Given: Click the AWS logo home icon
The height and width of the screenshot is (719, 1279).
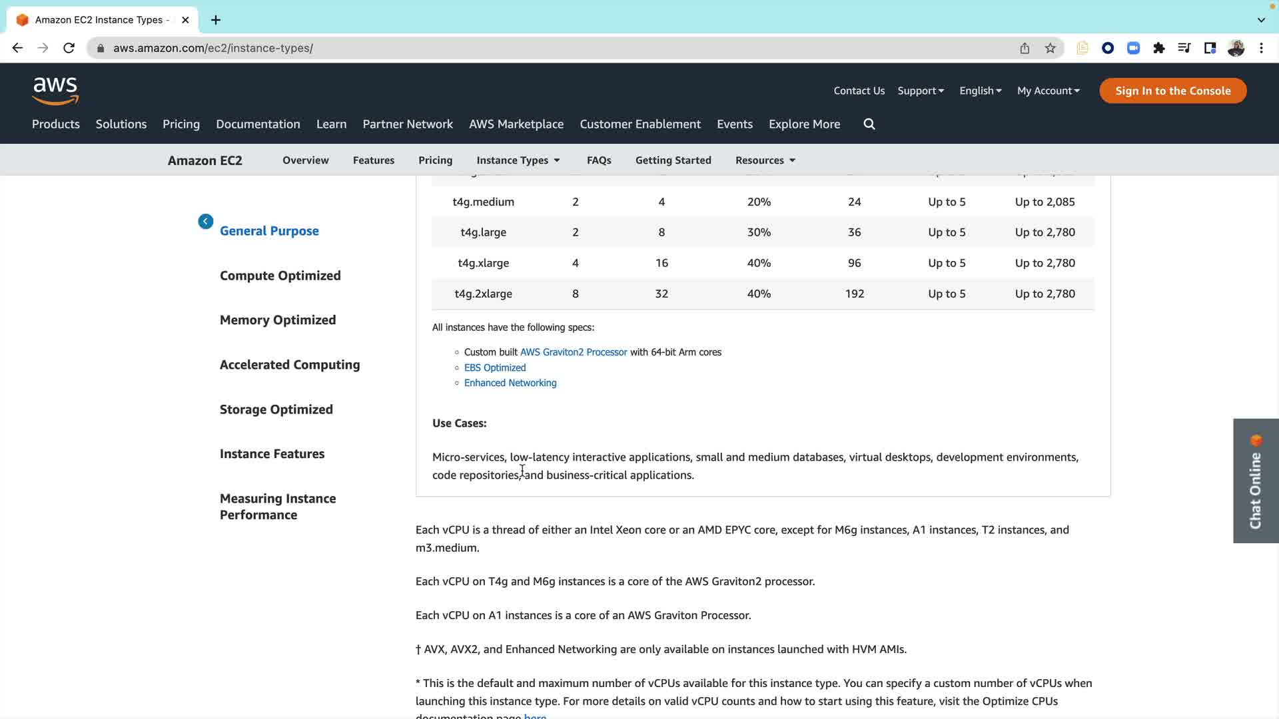Looking at the screenshot, I should [55, 91].
